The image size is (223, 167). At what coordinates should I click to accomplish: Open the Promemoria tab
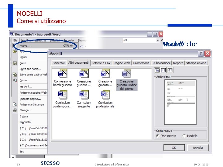point(141,63)
